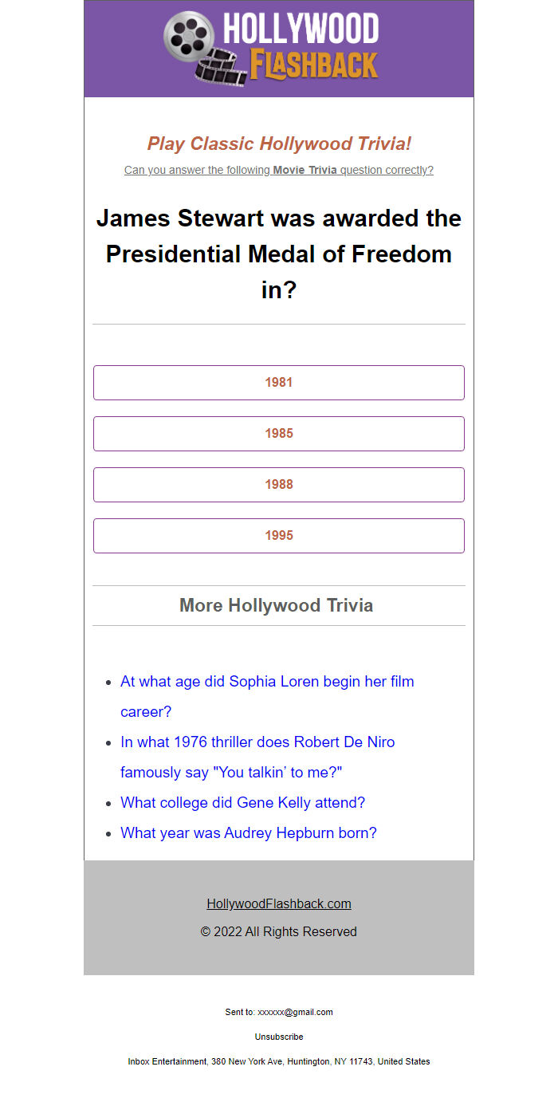Open the Gene Kelly college trivia link
Viewport: 558px width, 1098px height.
click(x=242, y=803)
